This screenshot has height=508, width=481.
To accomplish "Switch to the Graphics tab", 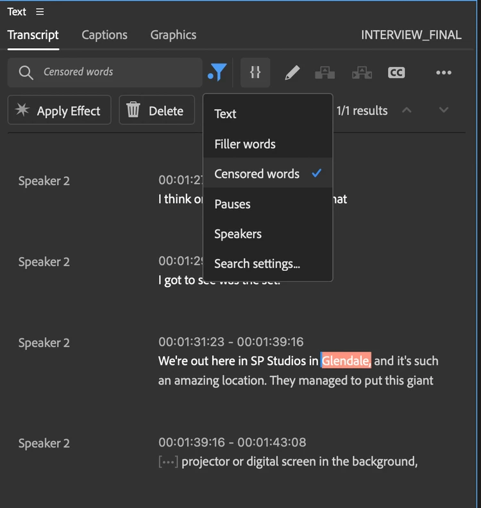I will pyautogui.click(x=173, y=35).
